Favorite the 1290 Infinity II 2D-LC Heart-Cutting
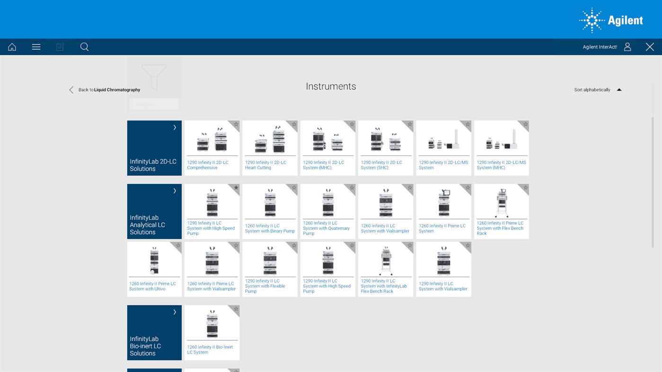662x372 pixels. pyautogui.click(x=294, y=125)
